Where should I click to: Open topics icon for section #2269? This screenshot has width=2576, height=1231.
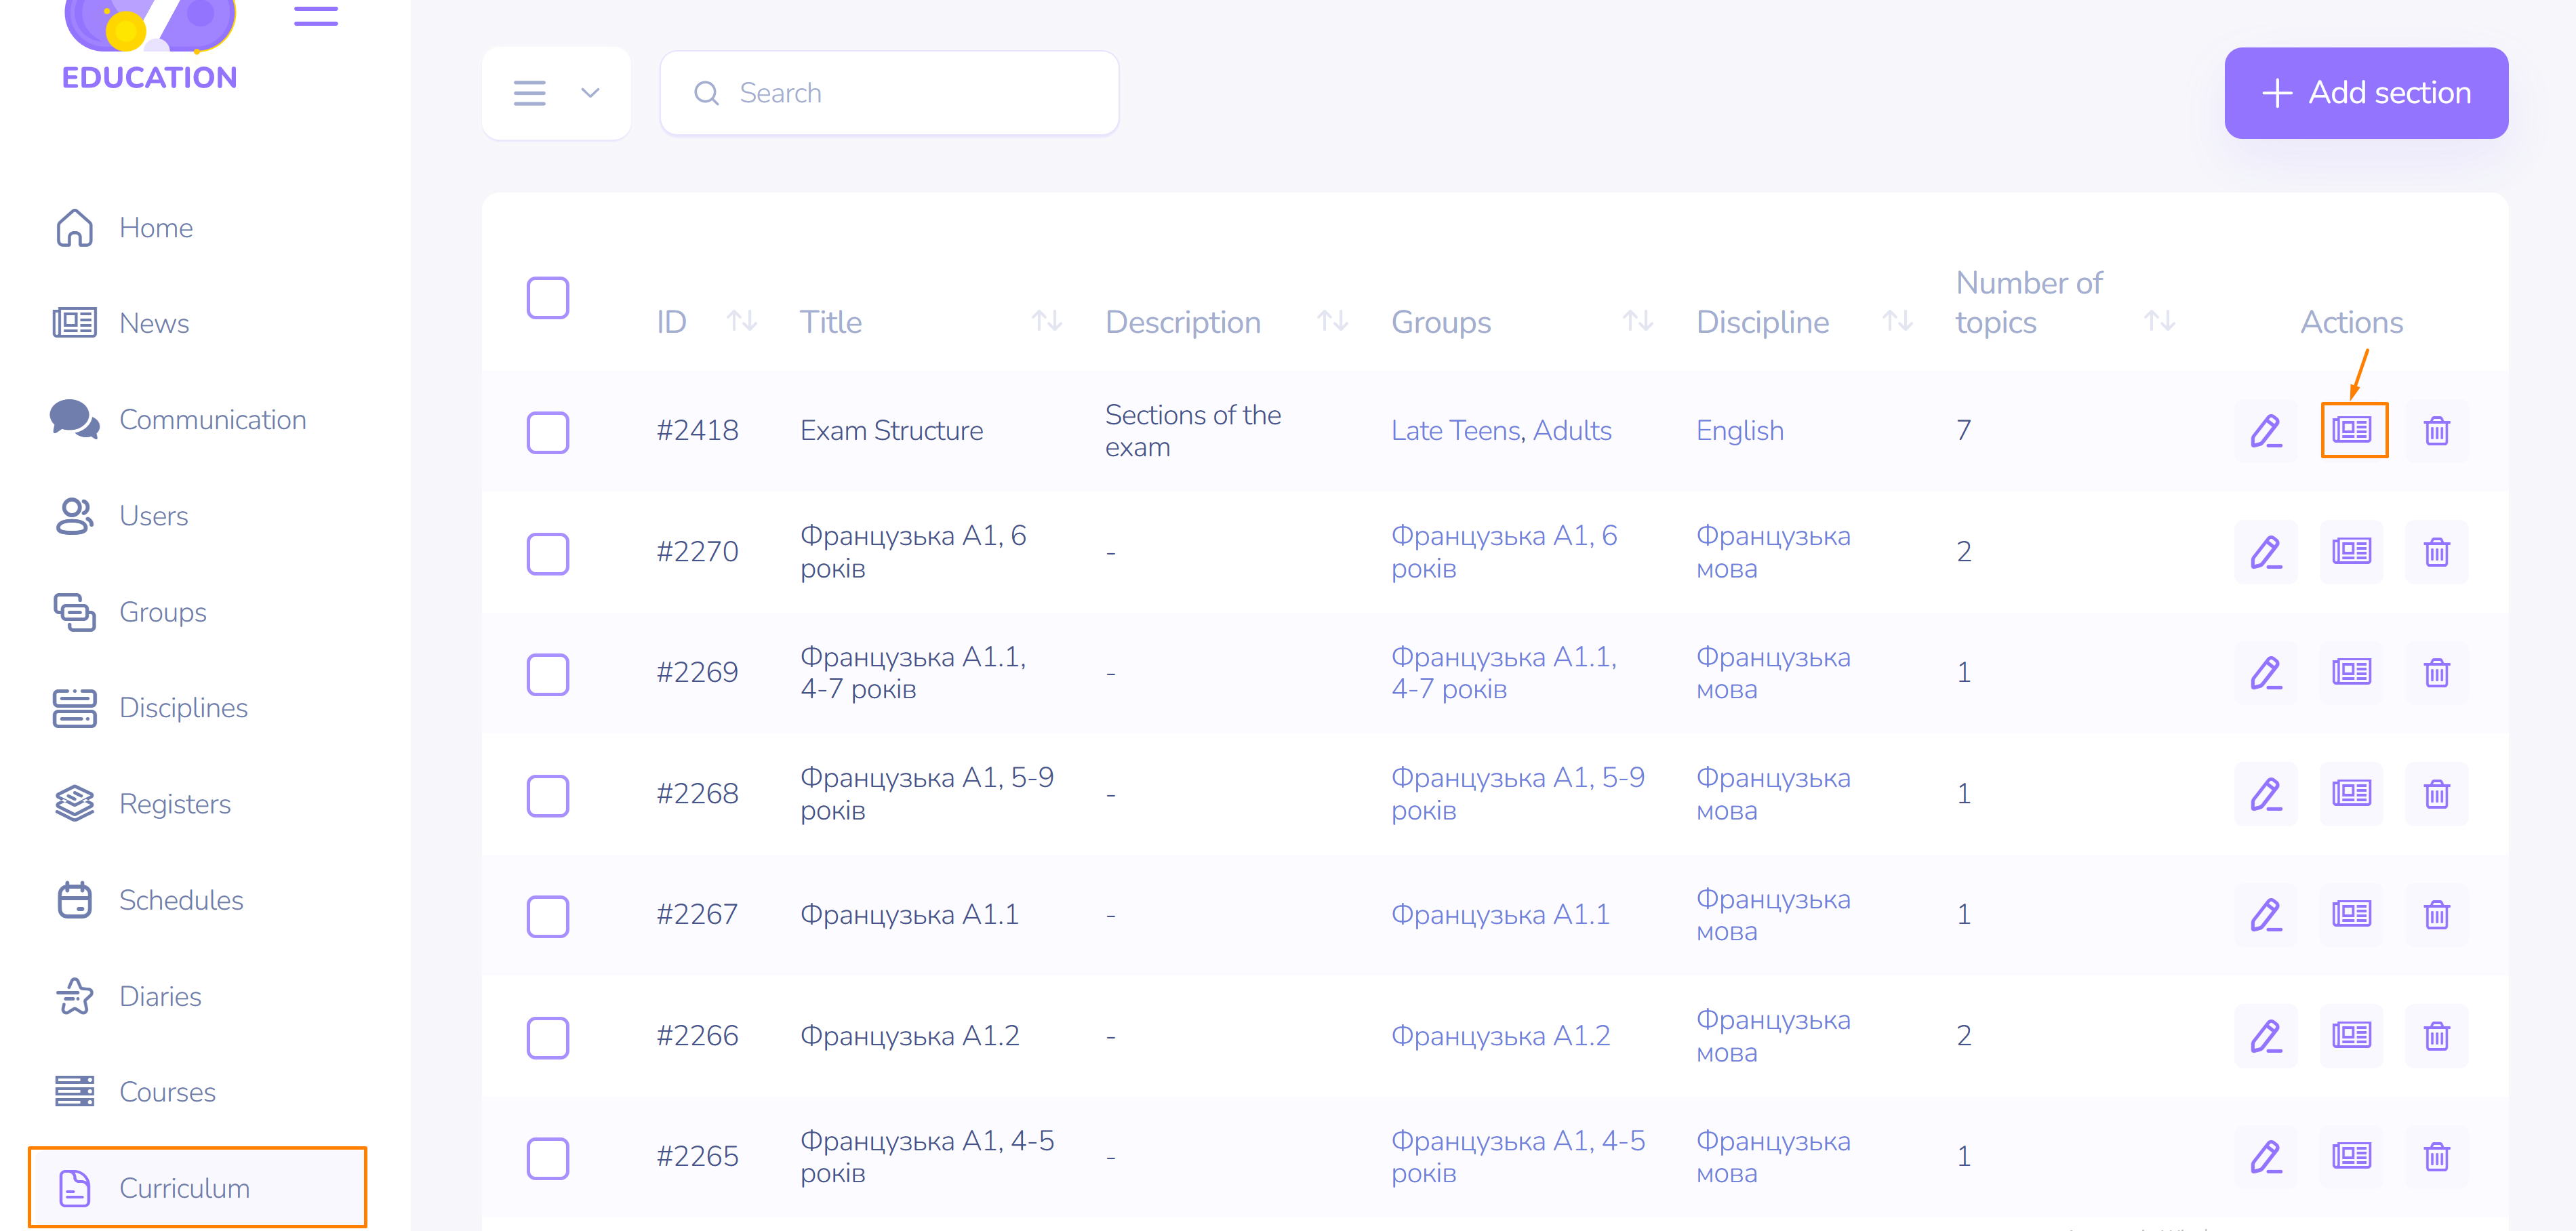(2352, 672)
